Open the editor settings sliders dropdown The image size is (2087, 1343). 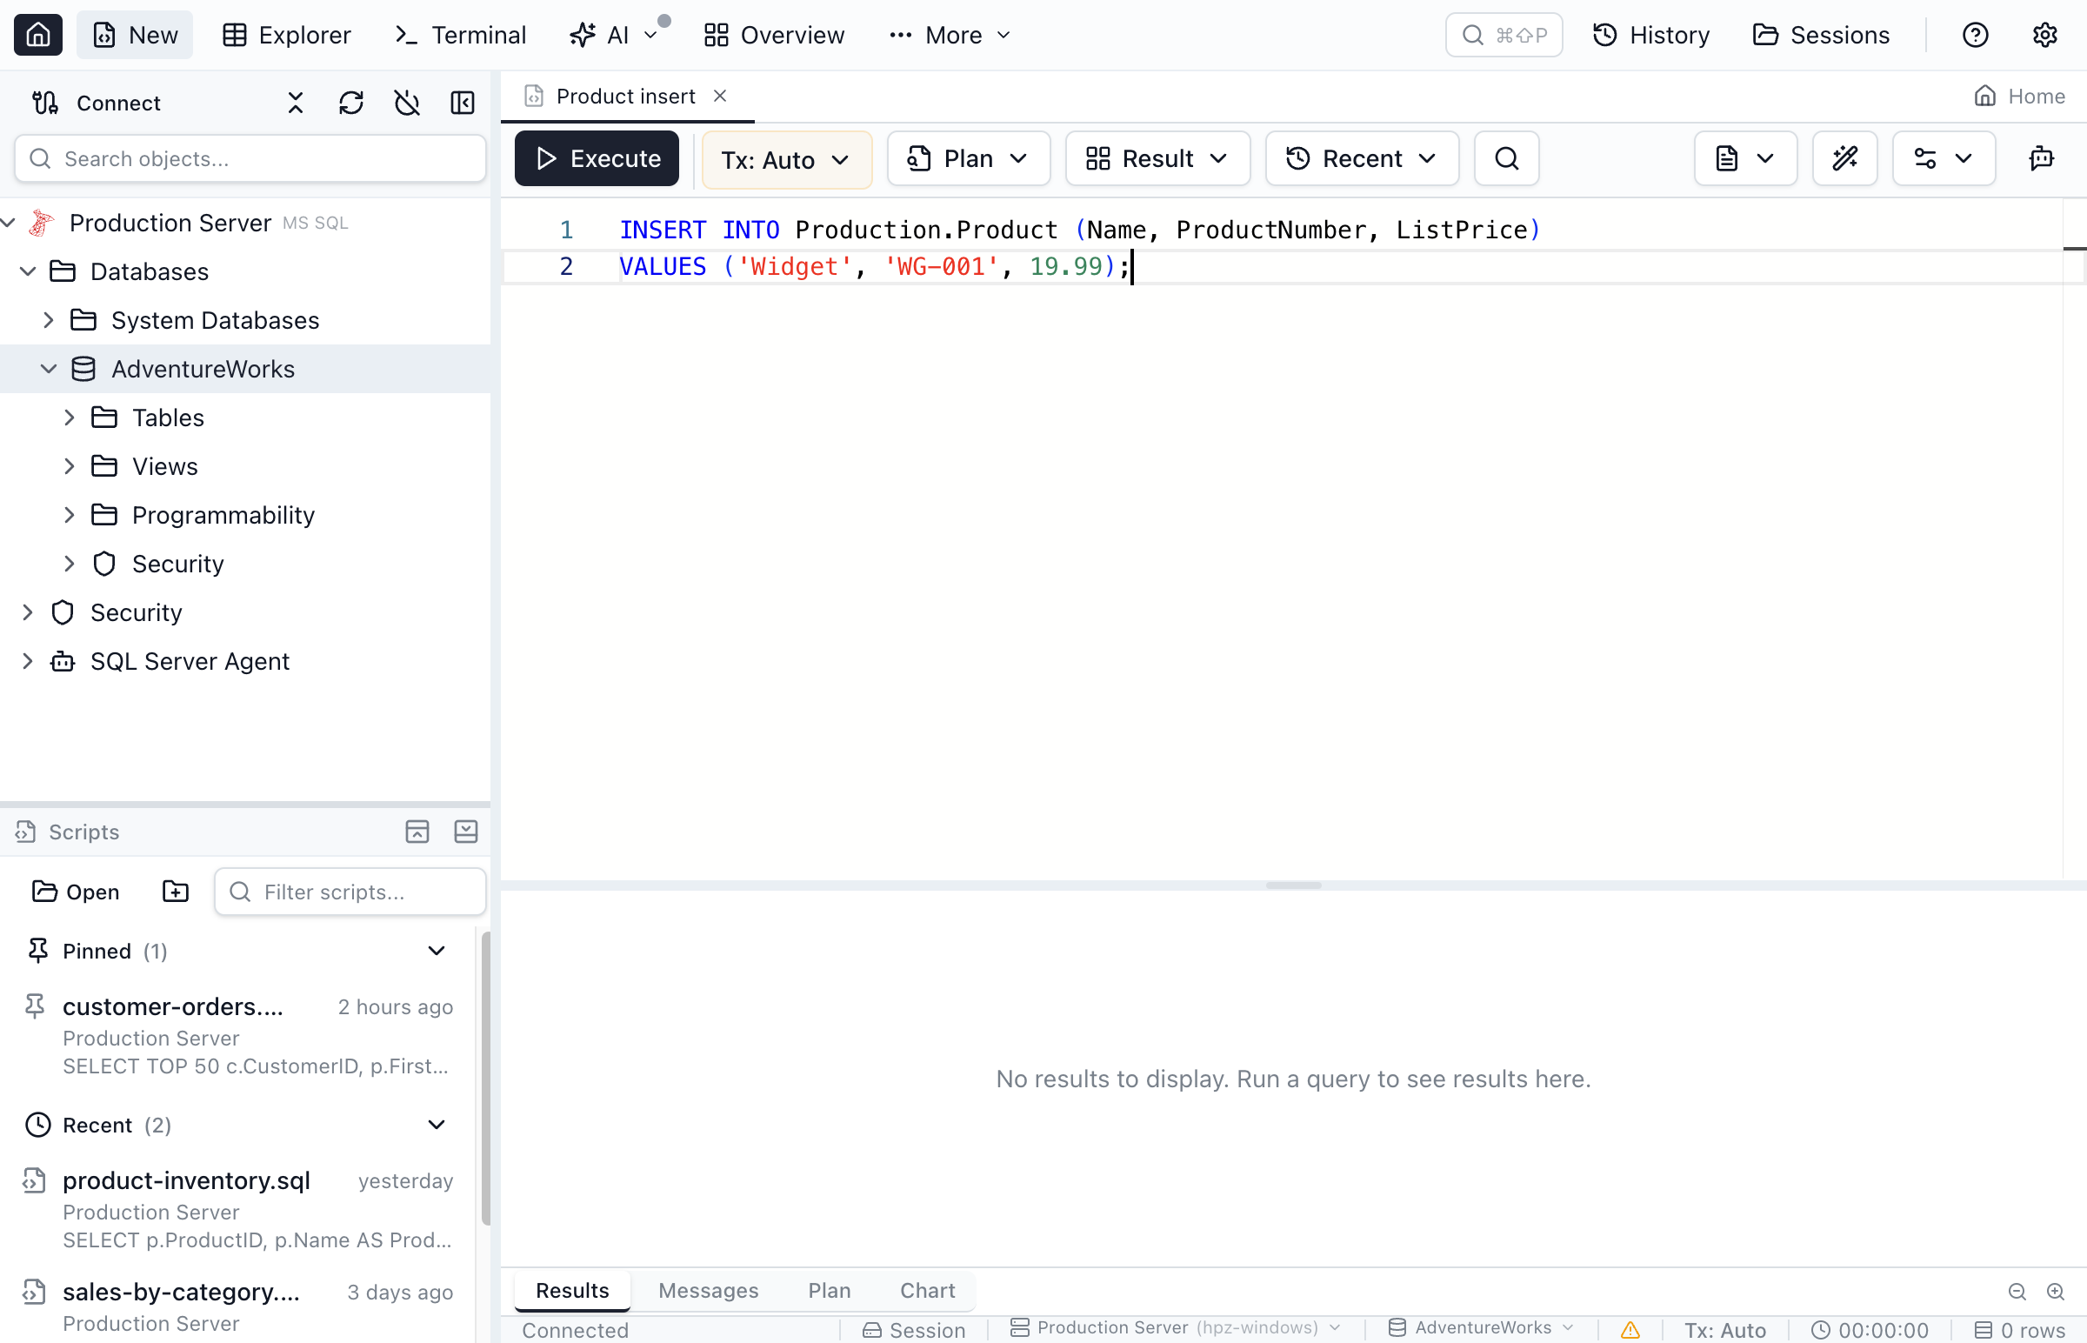[1944, 158]
